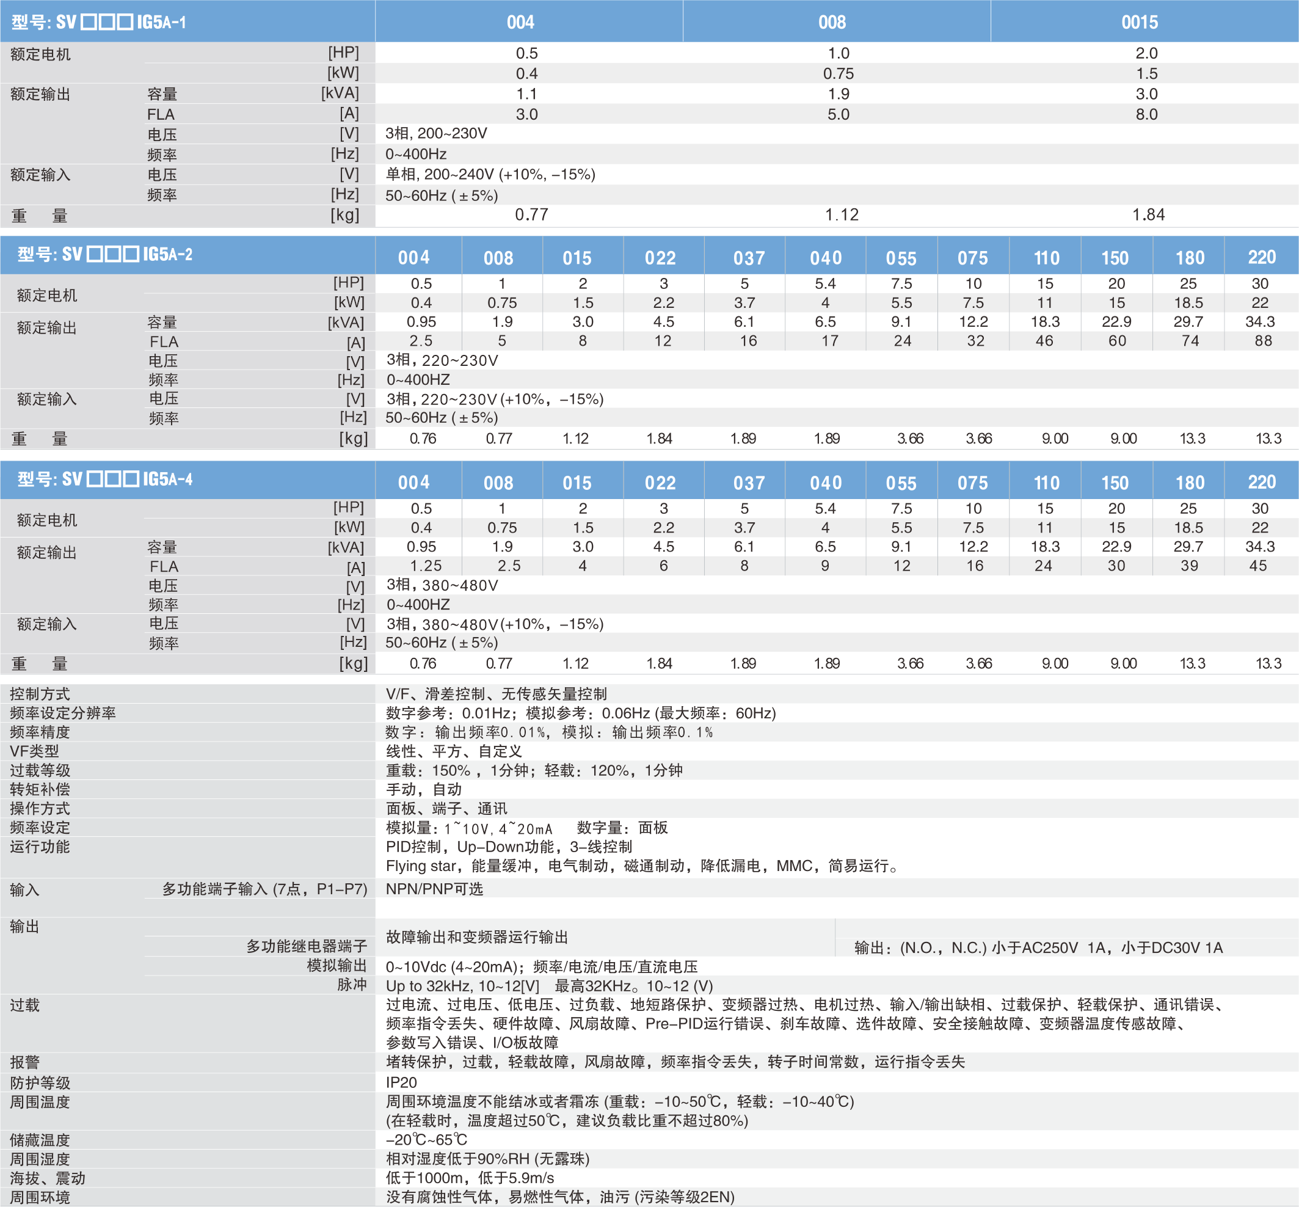
Task: Click the IG5A-1 output voltage '3相, 200~230V'
Action: (x=436, y=134)
